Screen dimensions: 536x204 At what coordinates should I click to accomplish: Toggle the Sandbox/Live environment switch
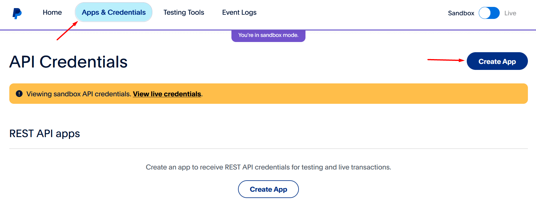(x=489, y=13)
